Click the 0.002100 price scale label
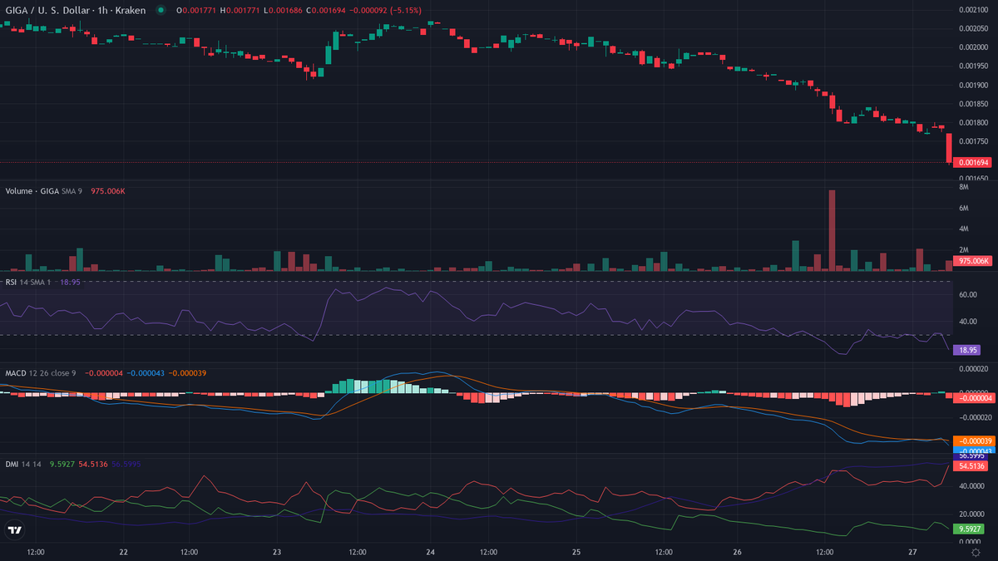Viewport: 998px width, 561px height. tap(972, 10)
